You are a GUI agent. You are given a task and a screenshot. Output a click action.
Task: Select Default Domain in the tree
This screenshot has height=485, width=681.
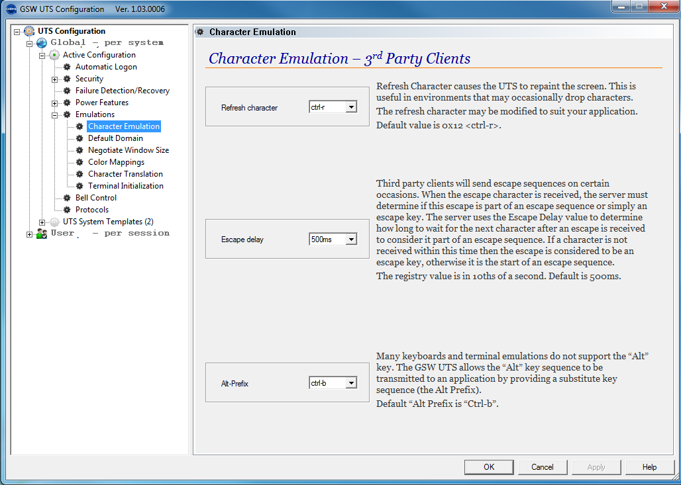coord(115,138)
